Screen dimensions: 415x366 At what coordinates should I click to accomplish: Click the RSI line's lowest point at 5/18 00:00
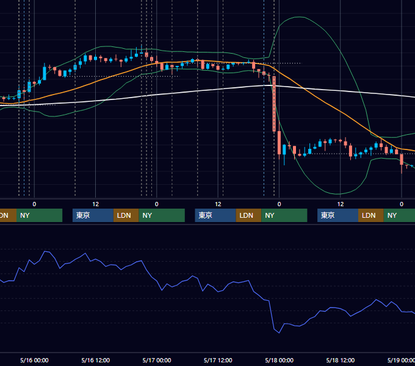pyautogui.click(x=279, y=332)
